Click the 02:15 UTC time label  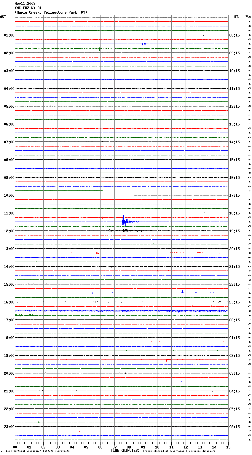click(x=235, y=356)
